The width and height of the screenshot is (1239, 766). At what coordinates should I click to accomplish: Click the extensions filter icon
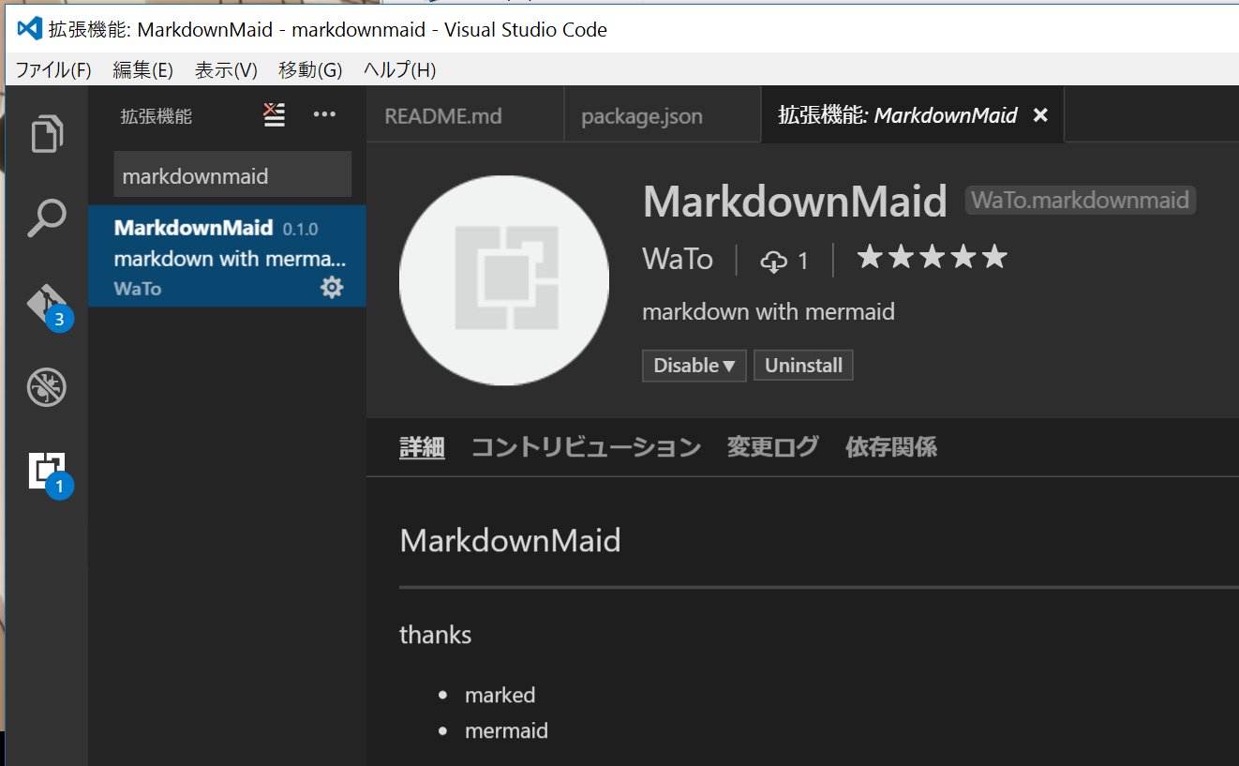tap(273, 113)
